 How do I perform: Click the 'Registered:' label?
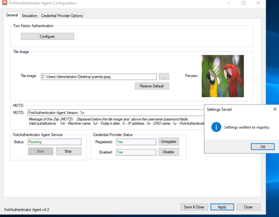[x=104, y=142]
